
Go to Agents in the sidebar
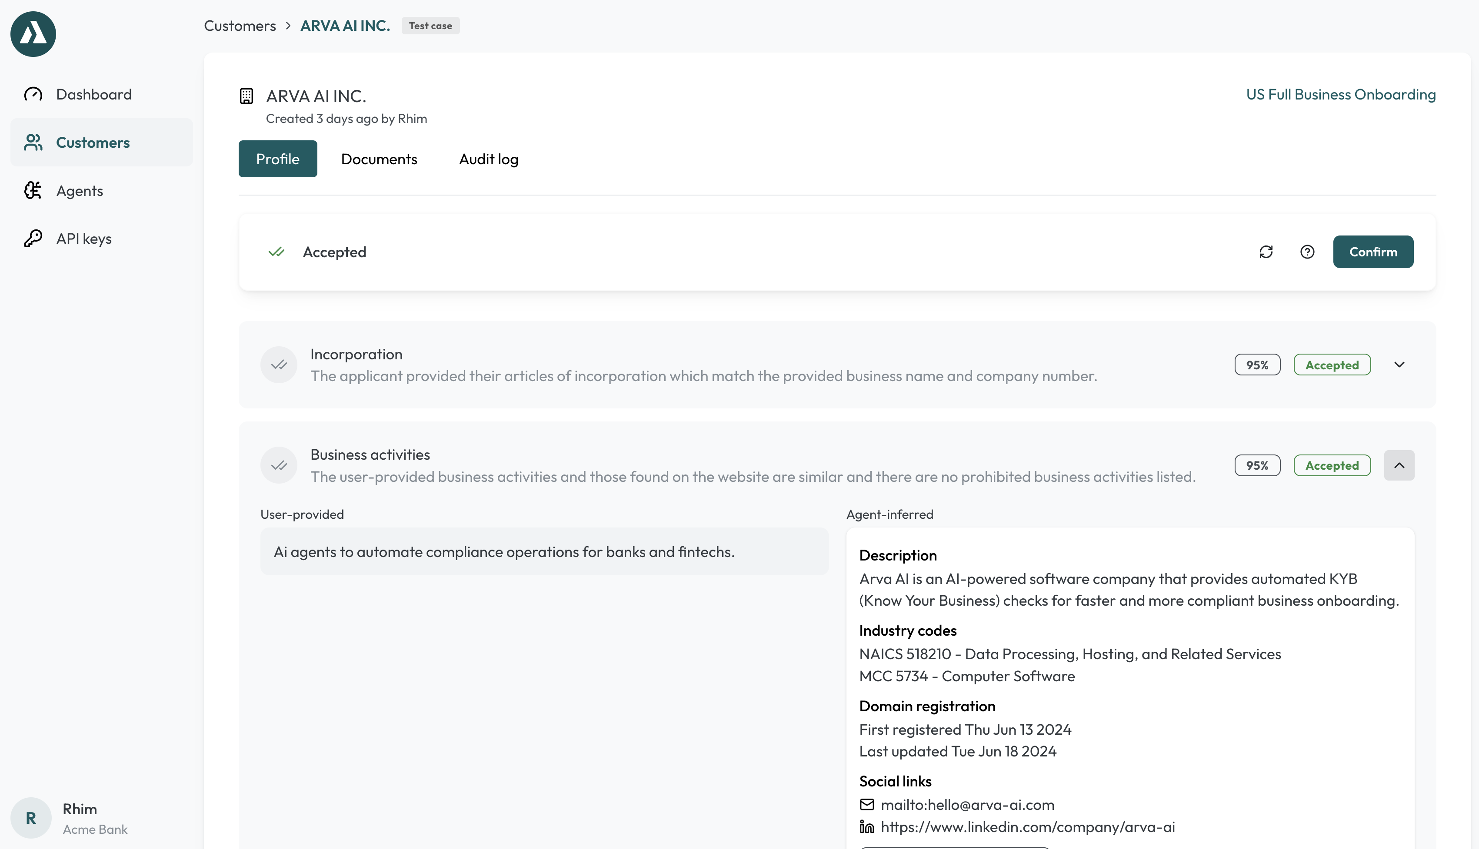pyautogui.click(x=80, y=191)
